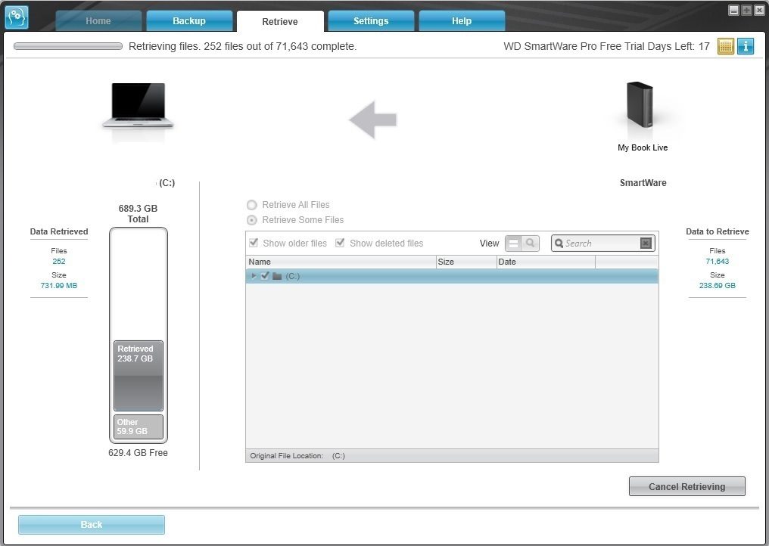The image size is (769, 546).
Task: Click the SmartWare volume label
Action: tap(643, 183)
